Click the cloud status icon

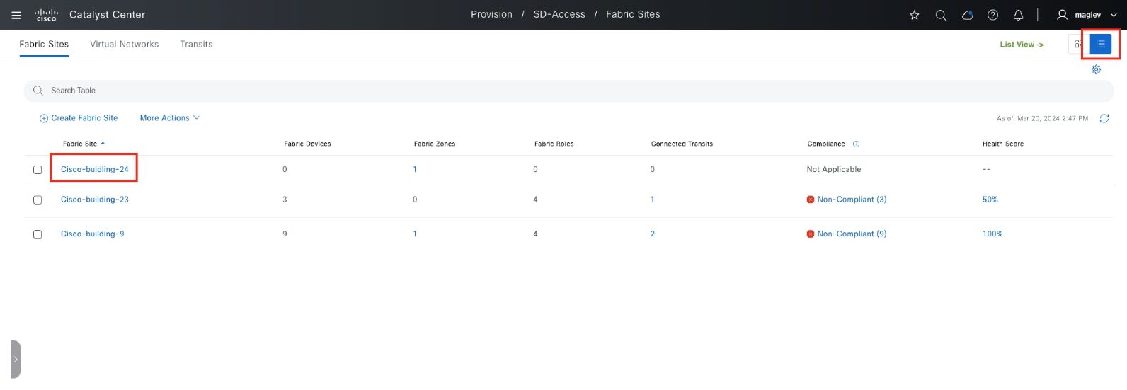pyautogui.click(x=967, y=15)
